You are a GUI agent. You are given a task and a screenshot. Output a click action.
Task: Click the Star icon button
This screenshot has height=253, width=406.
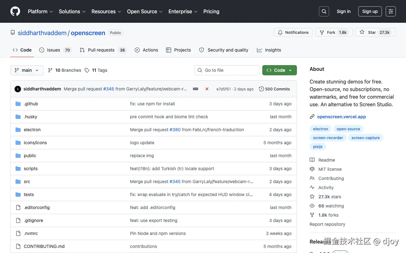362,32
